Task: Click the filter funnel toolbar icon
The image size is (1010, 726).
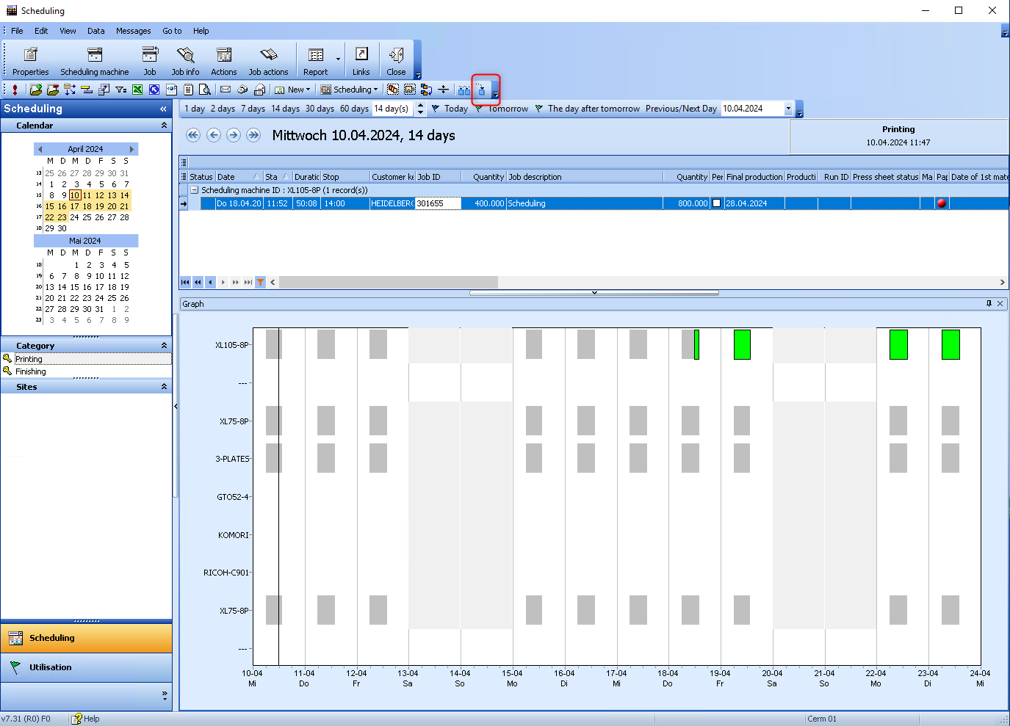Action: pyautogui.click(x=120, y=90)
